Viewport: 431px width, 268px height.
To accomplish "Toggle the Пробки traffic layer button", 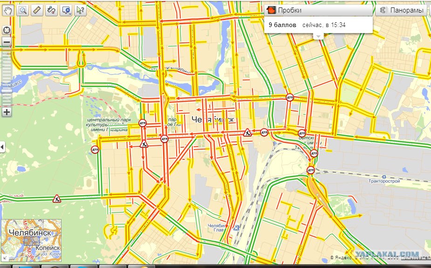I will [x=318, y=10].
